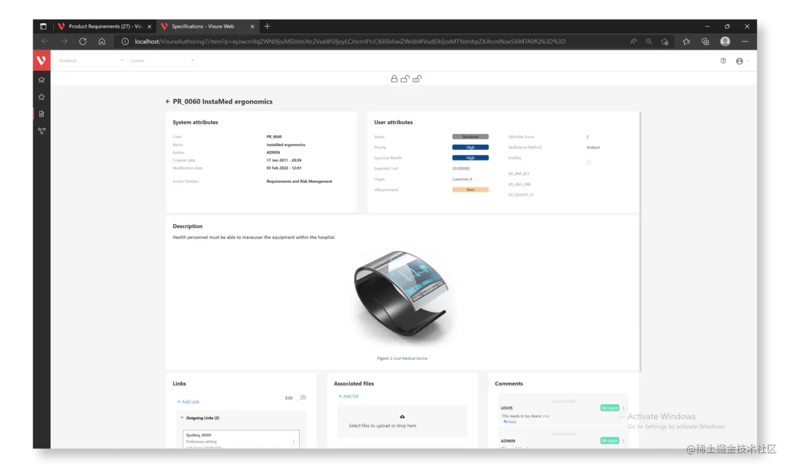
Task: Expand the dropdown arrow next to the user account
Action: [748, 61]
